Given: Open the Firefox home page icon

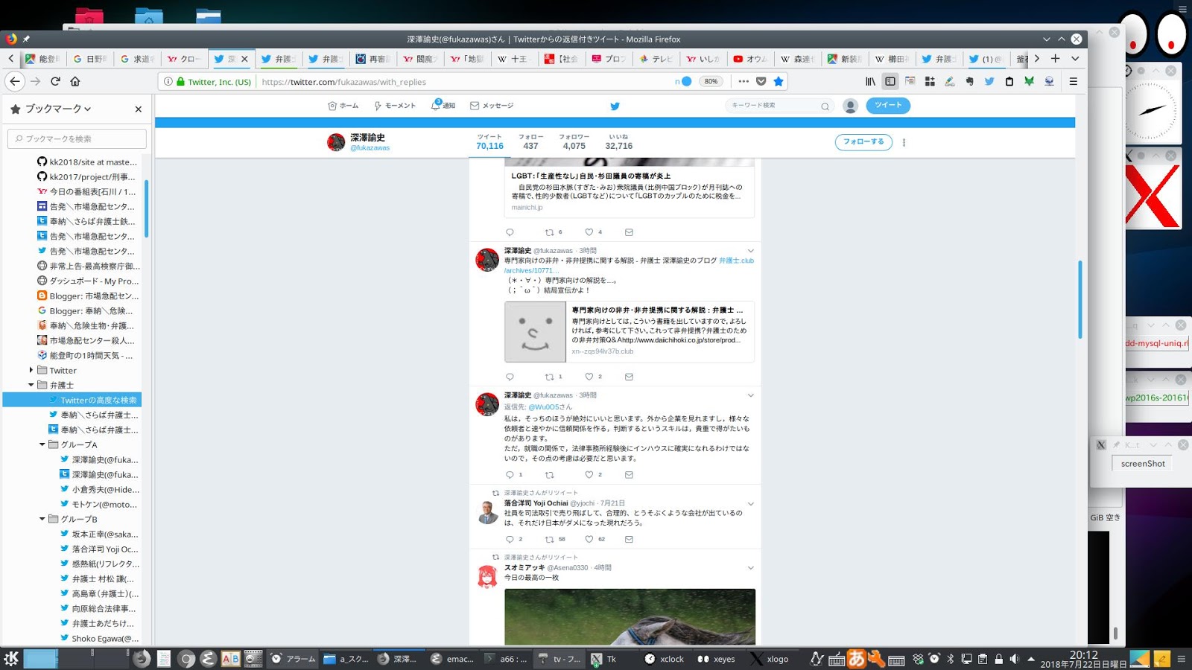Looking at the screenshot, I should (75, 81).
